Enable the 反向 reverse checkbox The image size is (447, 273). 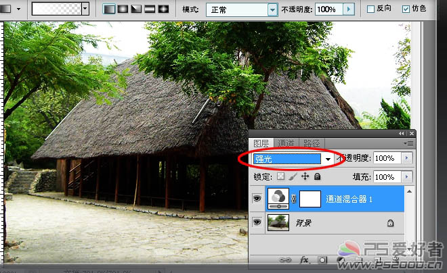(x=370, y=9)
